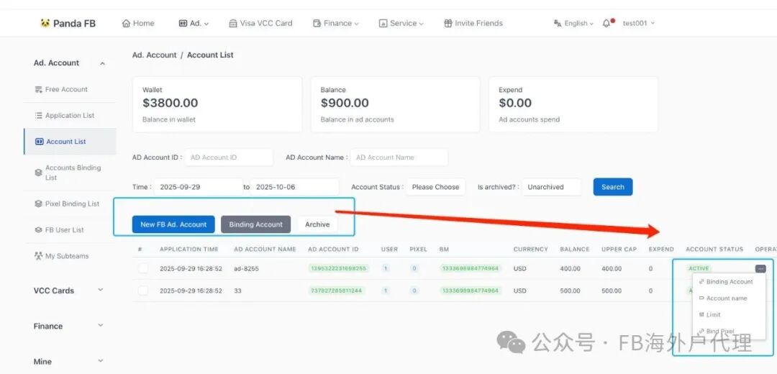Open Application List in the sidebar

tap(69, 115)
